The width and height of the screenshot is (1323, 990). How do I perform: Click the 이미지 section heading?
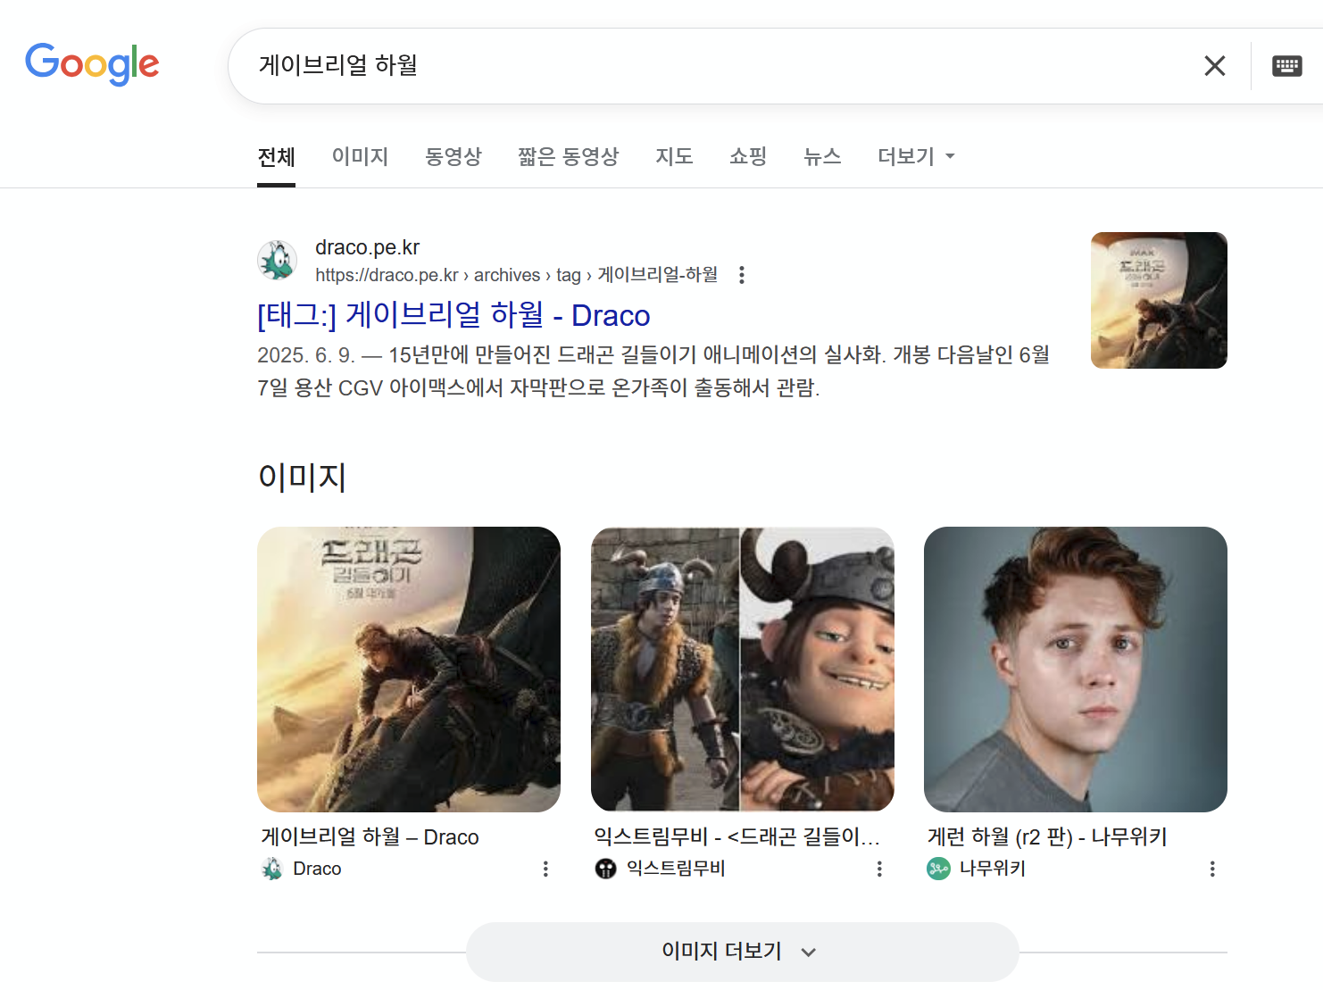302,477
